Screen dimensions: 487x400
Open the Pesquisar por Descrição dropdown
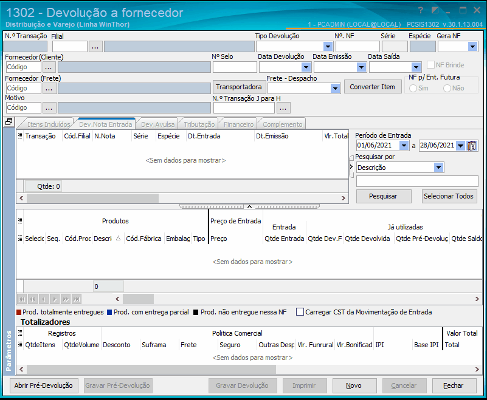(x=438, y=168)
